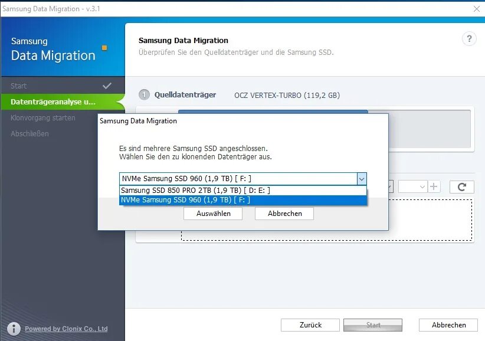485x341 pixels.
Task: Click the Auswählen button
Action: [213, 214]
